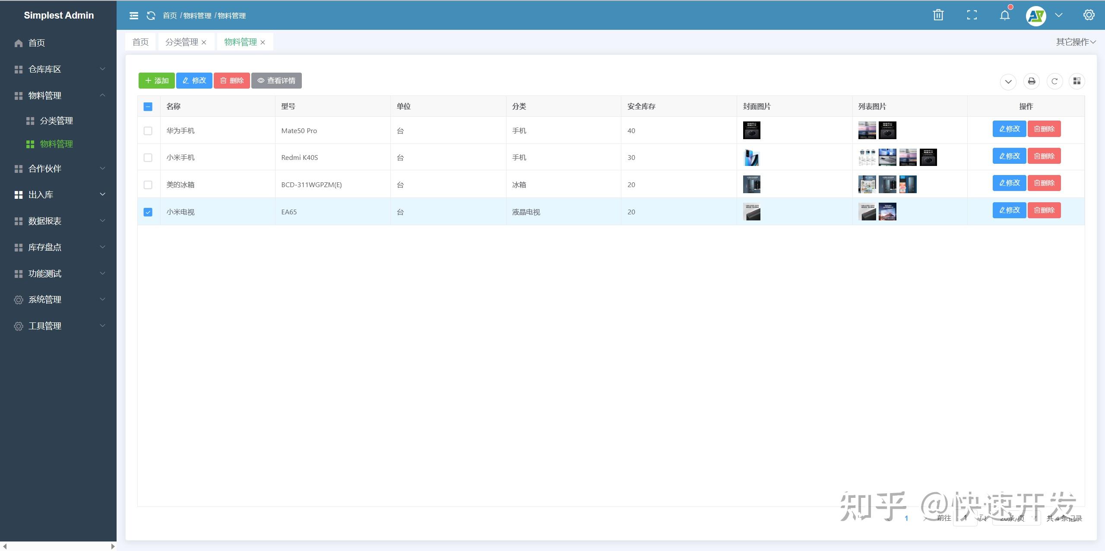
Task: Close the 物料管理 tab
Action: 263,42
